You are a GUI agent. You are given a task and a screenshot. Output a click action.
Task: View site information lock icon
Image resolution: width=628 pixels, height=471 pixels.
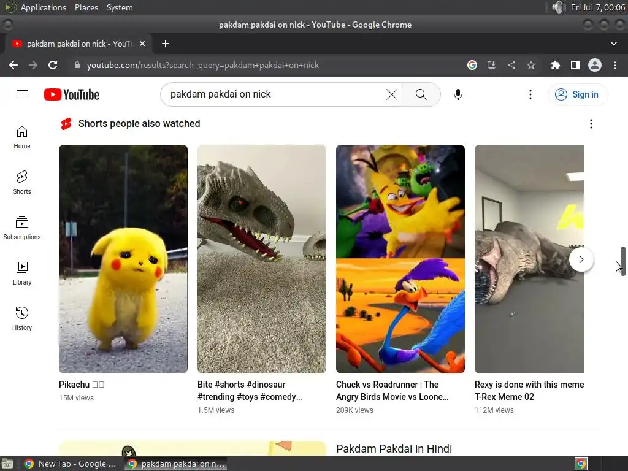[77, 65]
